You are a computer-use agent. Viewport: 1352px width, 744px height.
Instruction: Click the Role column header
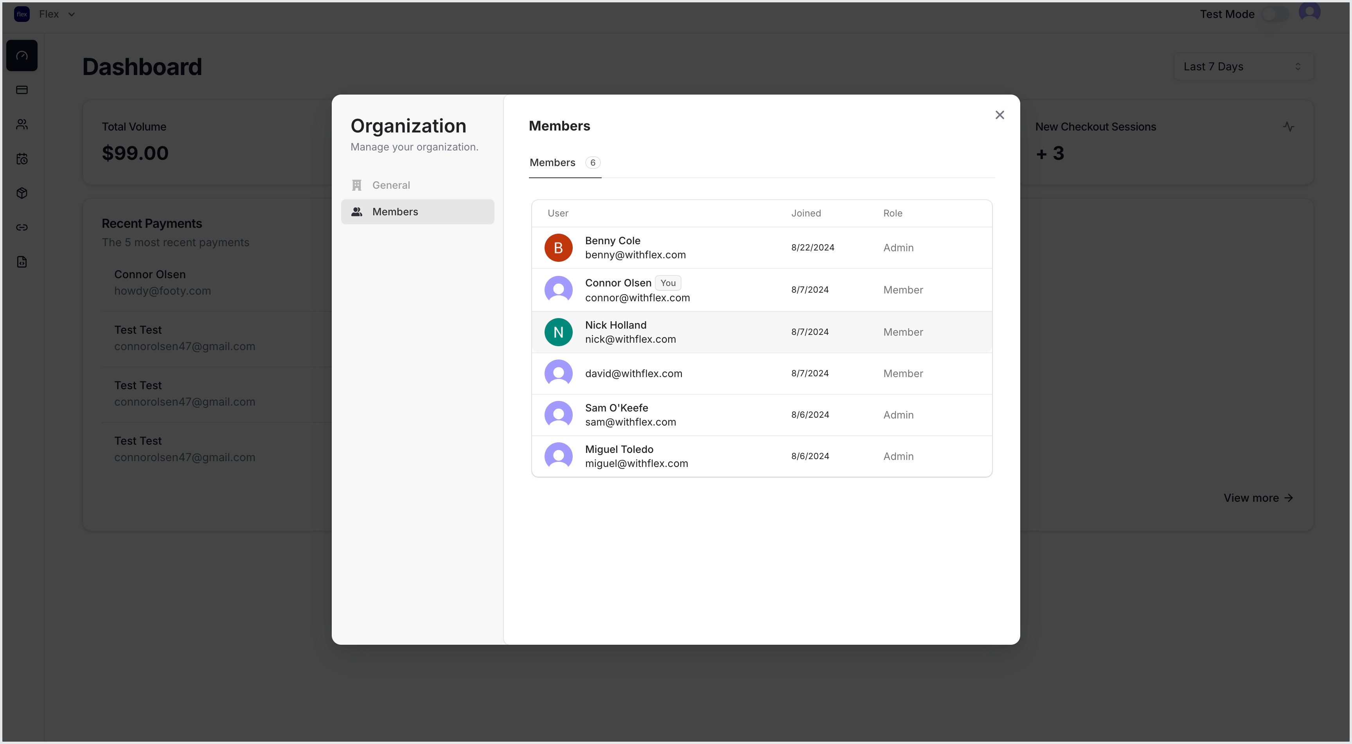point(892,213)
